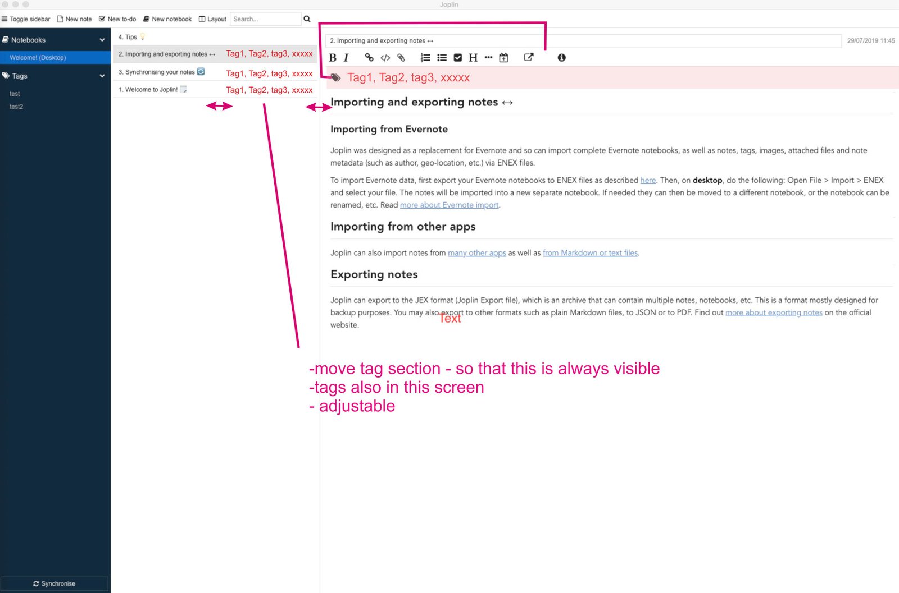
Task: Select the tag named test
Action: pyautogui.click(x=15, y=94)
